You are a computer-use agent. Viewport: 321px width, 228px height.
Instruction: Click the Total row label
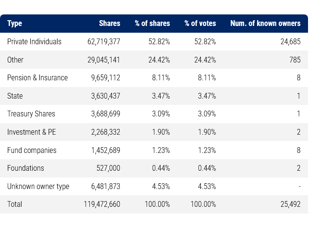pyautogui.click(x=15, y=204)
